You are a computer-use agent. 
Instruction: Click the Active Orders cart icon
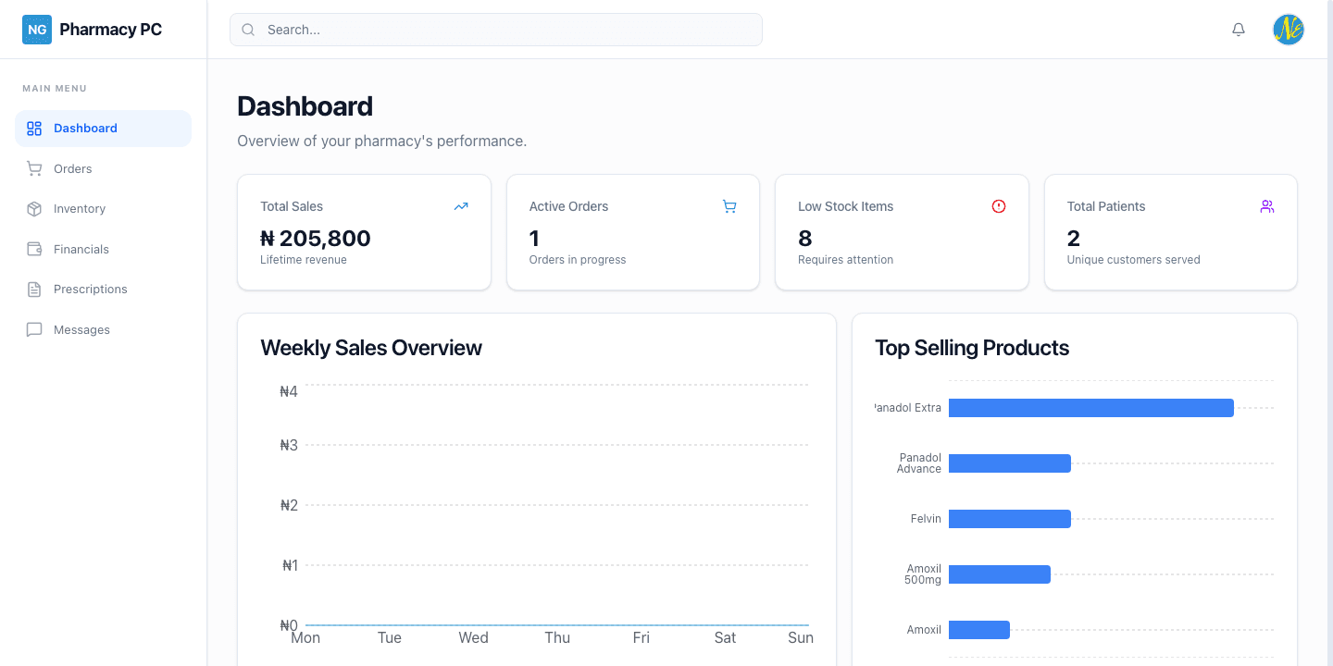click(x=729, y=206)
